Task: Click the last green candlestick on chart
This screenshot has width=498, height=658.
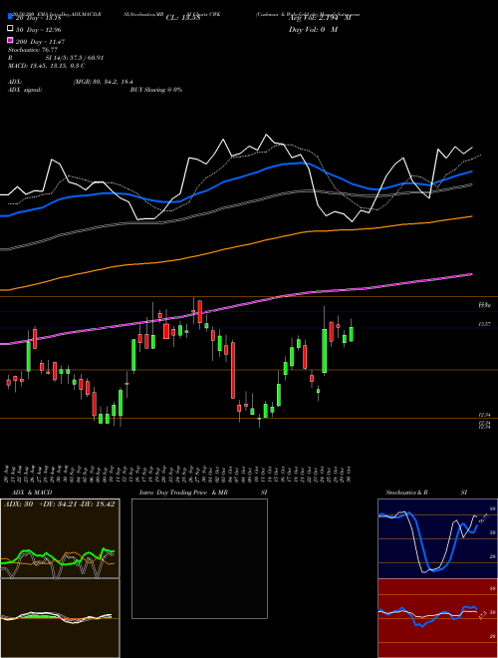Action: coord(352,332)
